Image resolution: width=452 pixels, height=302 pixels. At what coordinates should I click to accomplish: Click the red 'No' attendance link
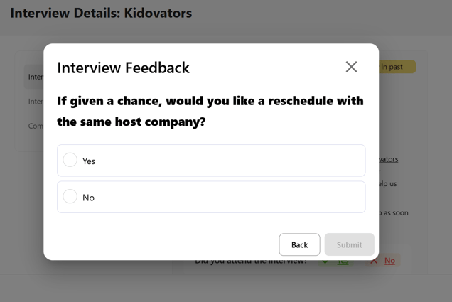(x=389, y=261)
